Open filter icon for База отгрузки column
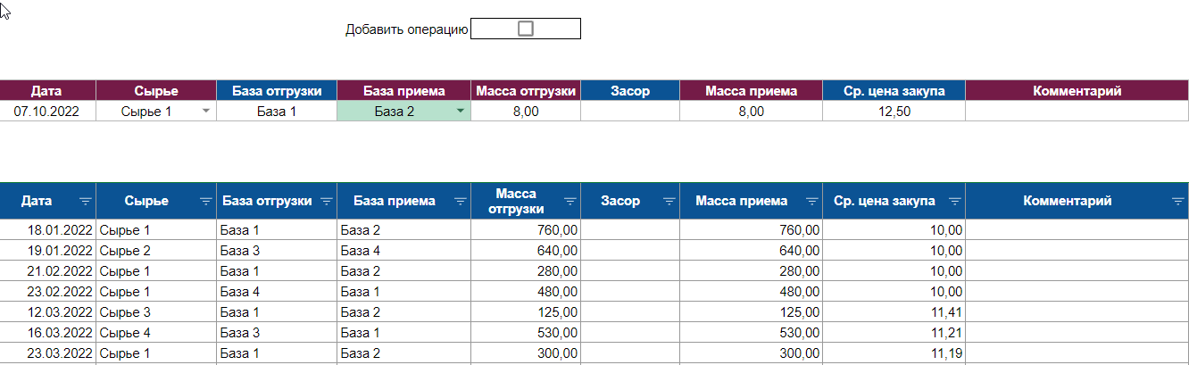 click(x=327, y=202)
